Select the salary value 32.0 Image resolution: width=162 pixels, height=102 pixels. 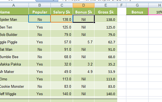coord(62,63)
